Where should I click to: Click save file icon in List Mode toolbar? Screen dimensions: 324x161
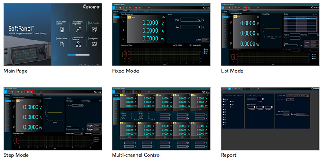245,8
